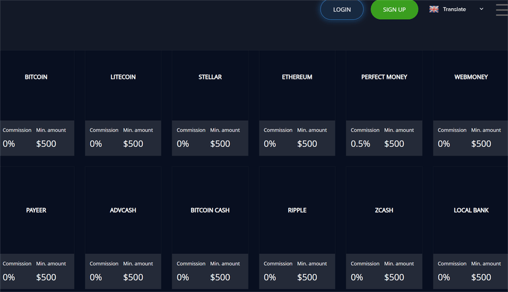The height and width of the screenshot is (292, 508).
Task: Select the ADVCASH payment card
Action: coord(123,228)
